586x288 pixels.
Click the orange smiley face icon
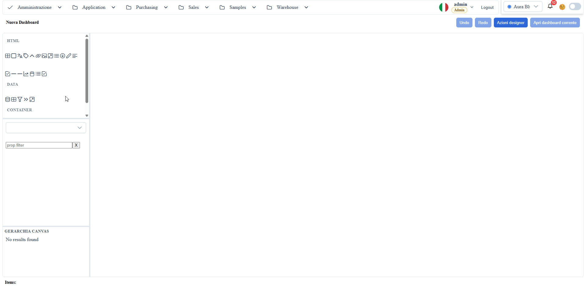pos(562,7)
